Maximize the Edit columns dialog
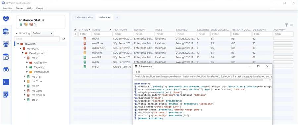Viewport: 298px width, 125px height. [258, 66]
